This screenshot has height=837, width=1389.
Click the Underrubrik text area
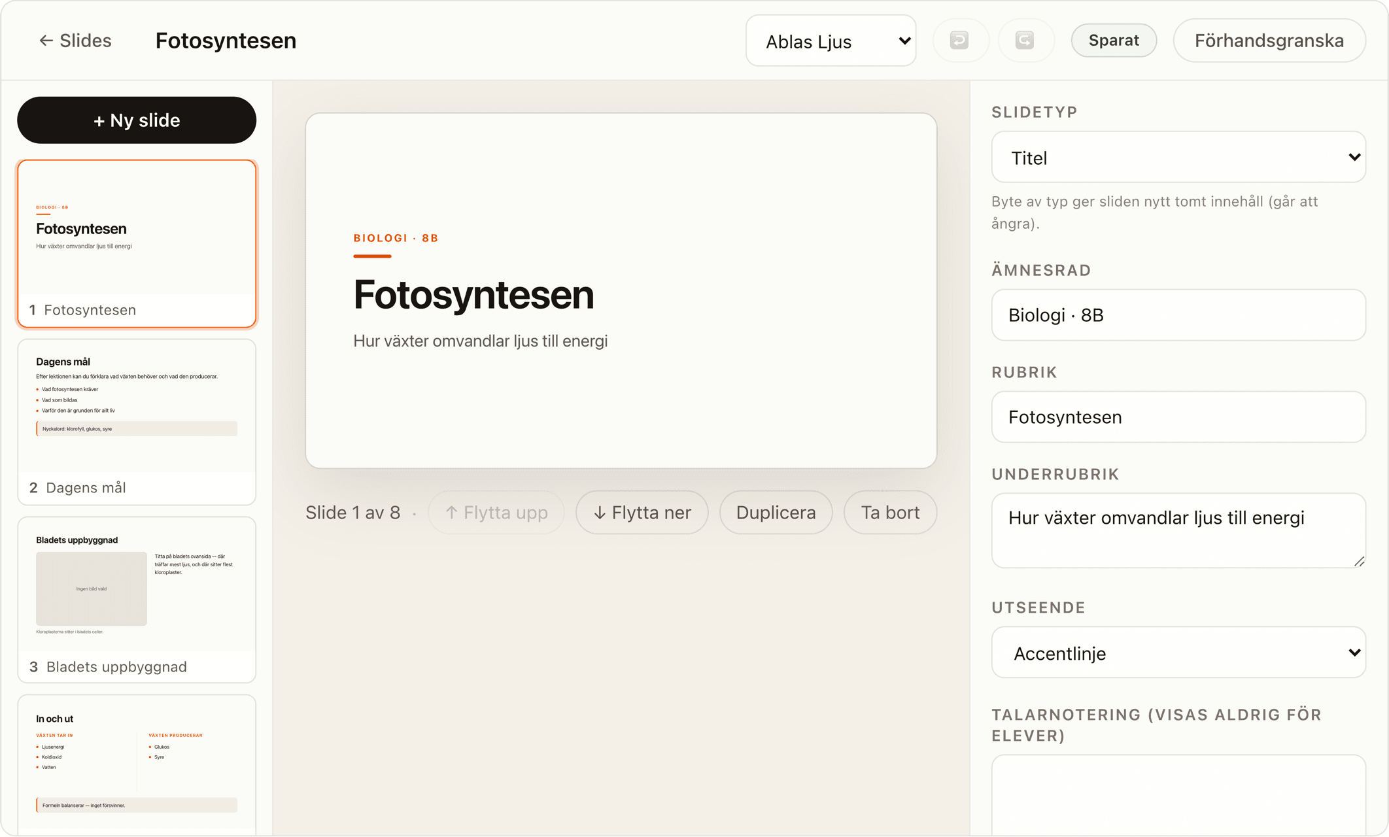pos(1178,530)
